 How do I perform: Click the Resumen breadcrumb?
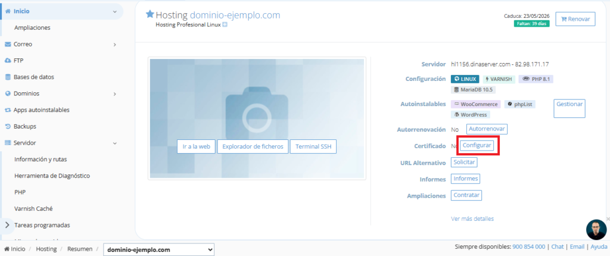pos(80,249)
